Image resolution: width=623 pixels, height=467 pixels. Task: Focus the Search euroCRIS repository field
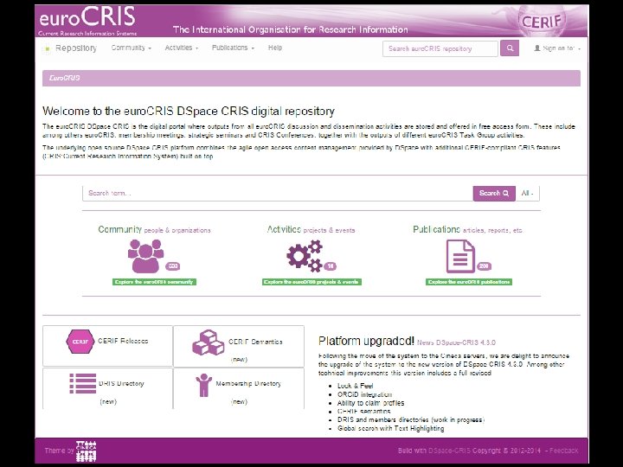click(440, 48)
